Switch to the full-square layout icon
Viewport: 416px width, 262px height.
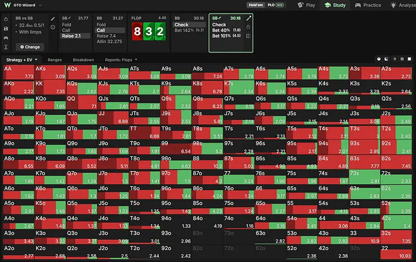click(x=409, y=59)
